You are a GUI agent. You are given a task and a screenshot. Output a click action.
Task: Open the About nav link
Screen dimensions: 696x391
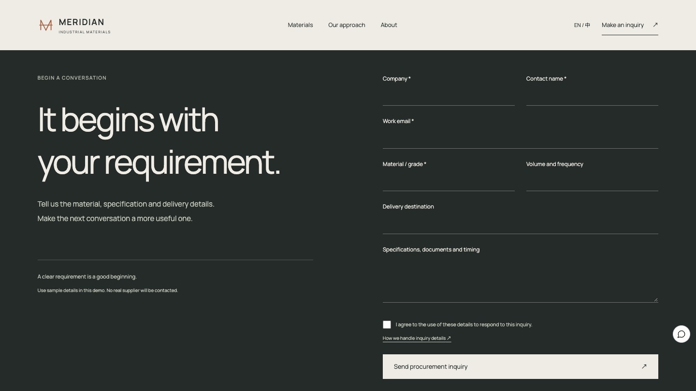[389, 25]
